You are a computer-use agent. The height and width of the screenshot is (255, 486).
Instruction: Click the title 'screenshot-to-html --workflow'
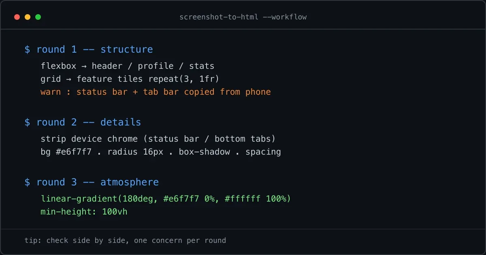243,17
